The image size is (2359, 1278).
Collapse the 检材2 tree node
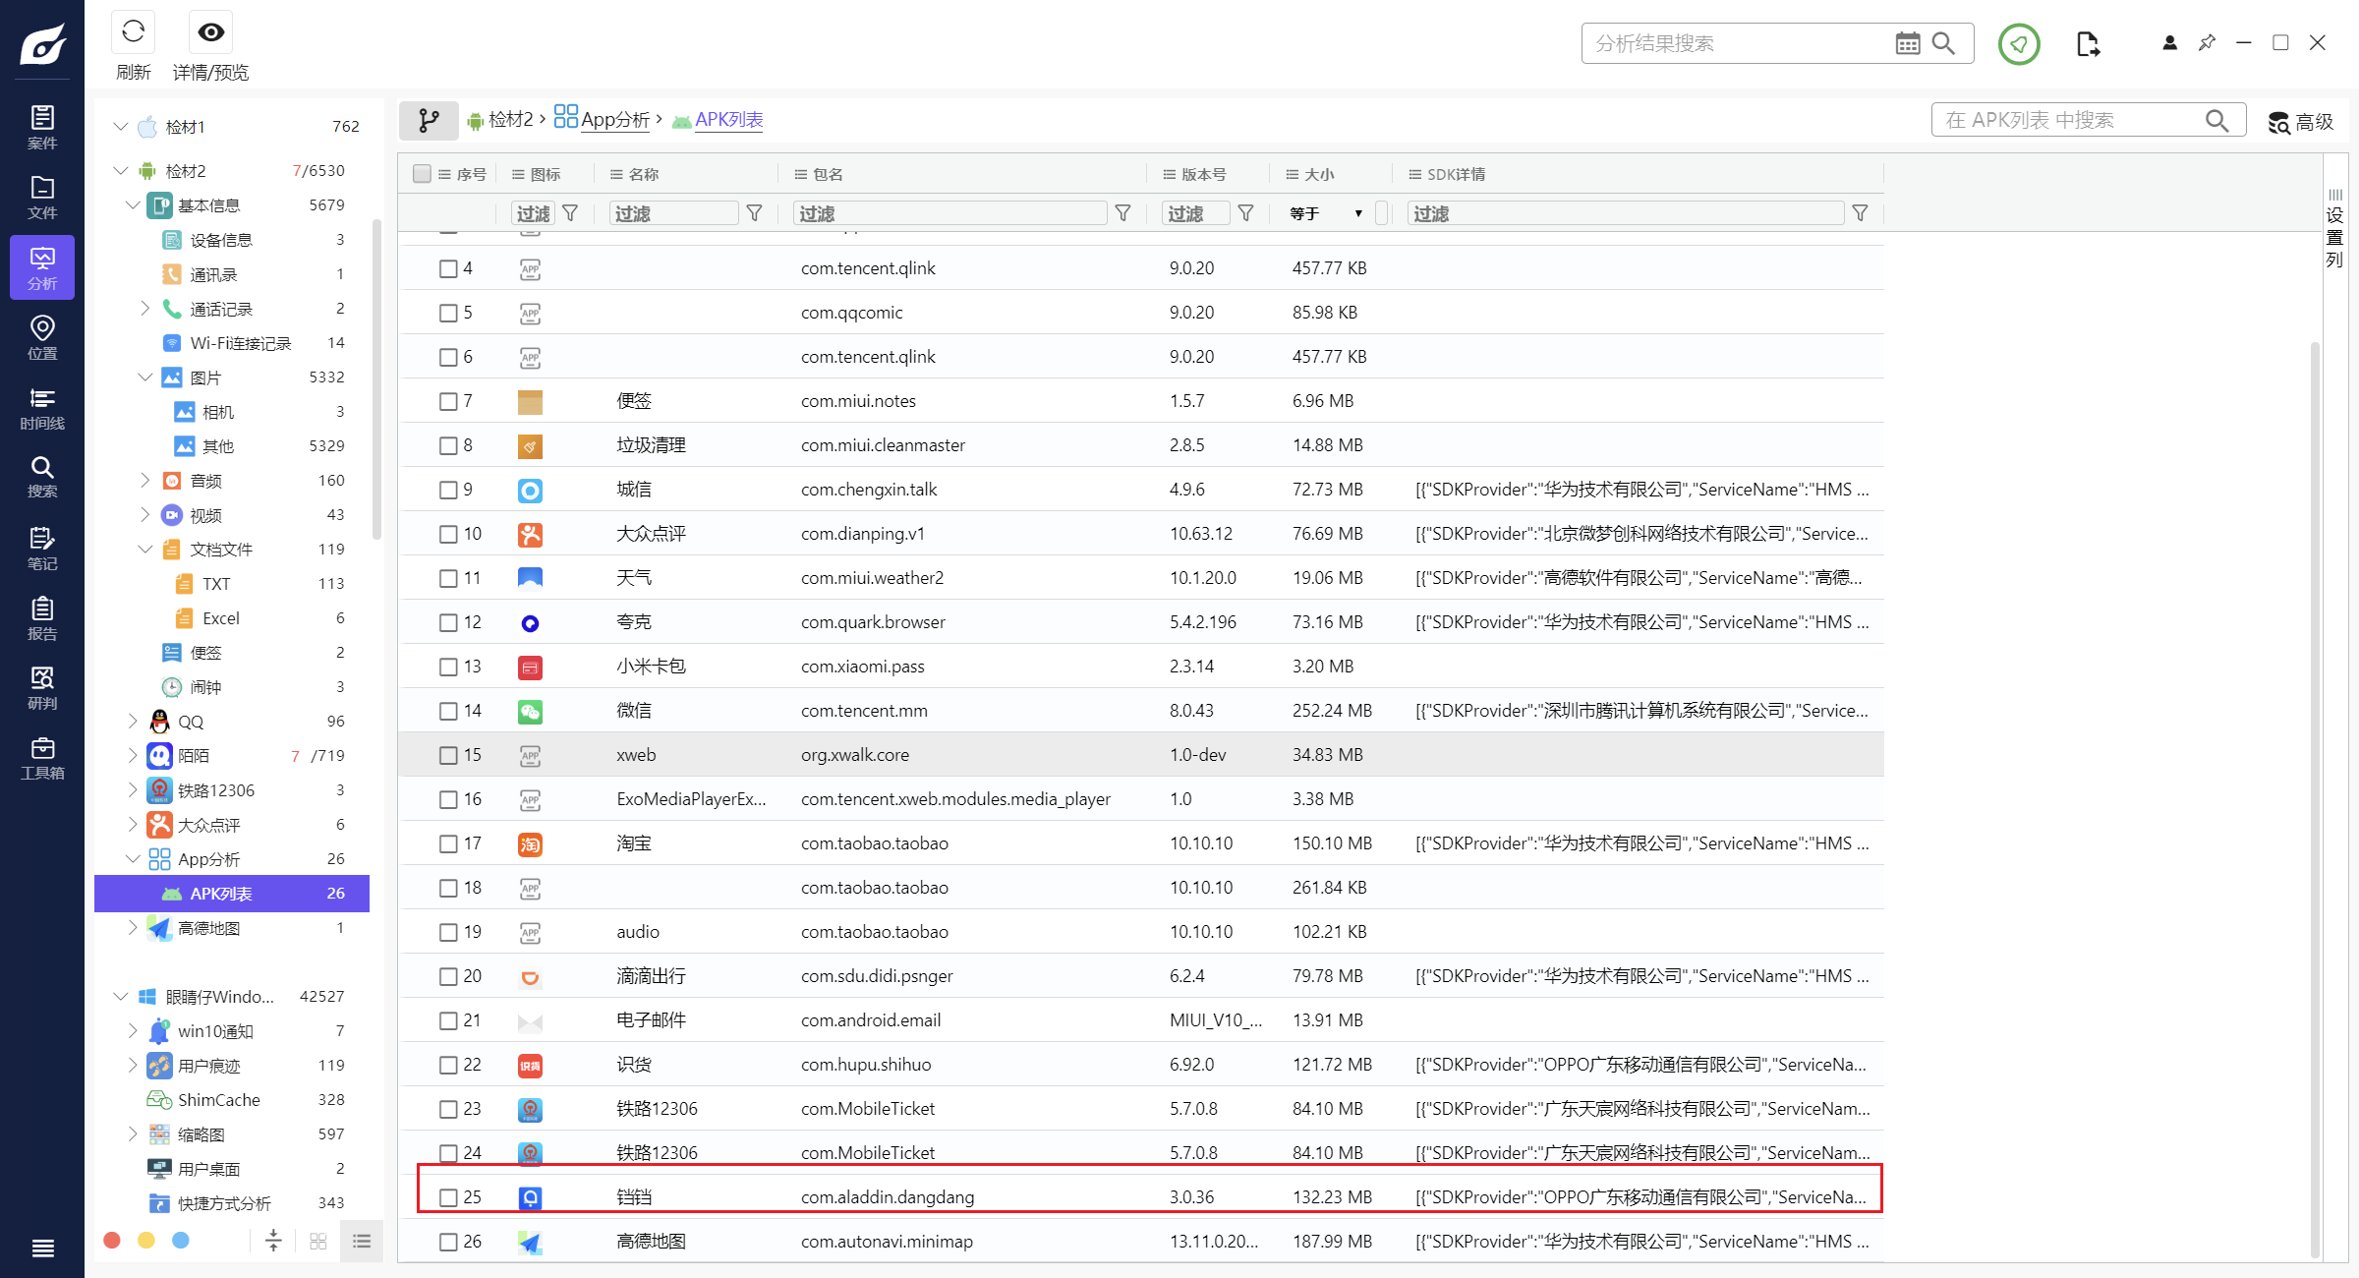[121, 171]
